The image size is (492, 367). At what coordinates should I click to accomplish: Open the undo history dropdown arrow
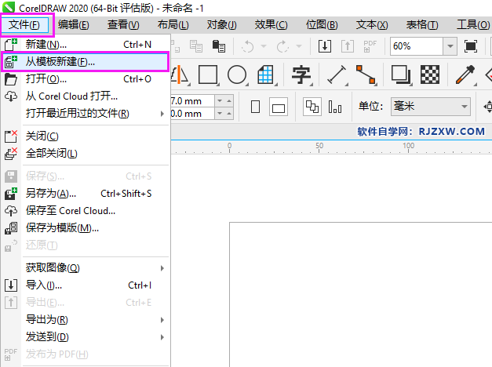point(264,46)
